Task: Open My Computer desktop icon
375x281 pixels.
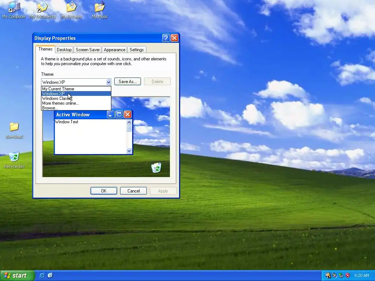Action: click(14, 10)
